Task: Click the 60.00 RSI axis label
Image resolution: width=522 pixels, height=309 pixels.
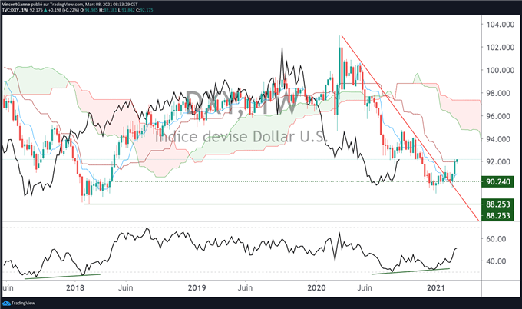Action: 496,239
